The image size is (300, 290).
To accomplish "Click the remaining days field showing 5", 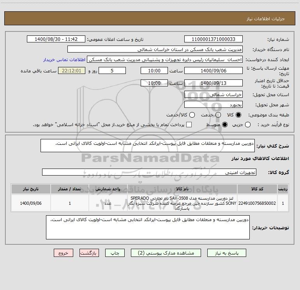I will click(x=112, y=71).
